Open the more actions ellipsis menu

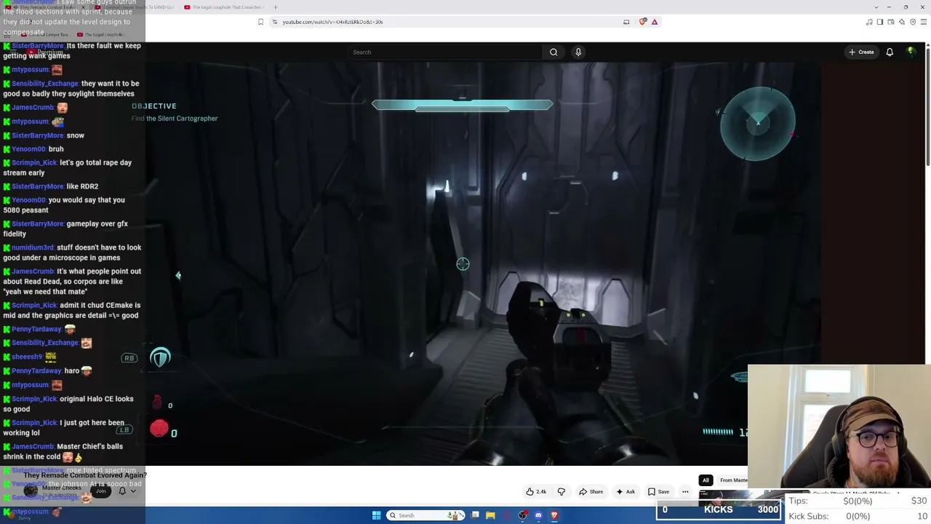[x=685, y=492]
